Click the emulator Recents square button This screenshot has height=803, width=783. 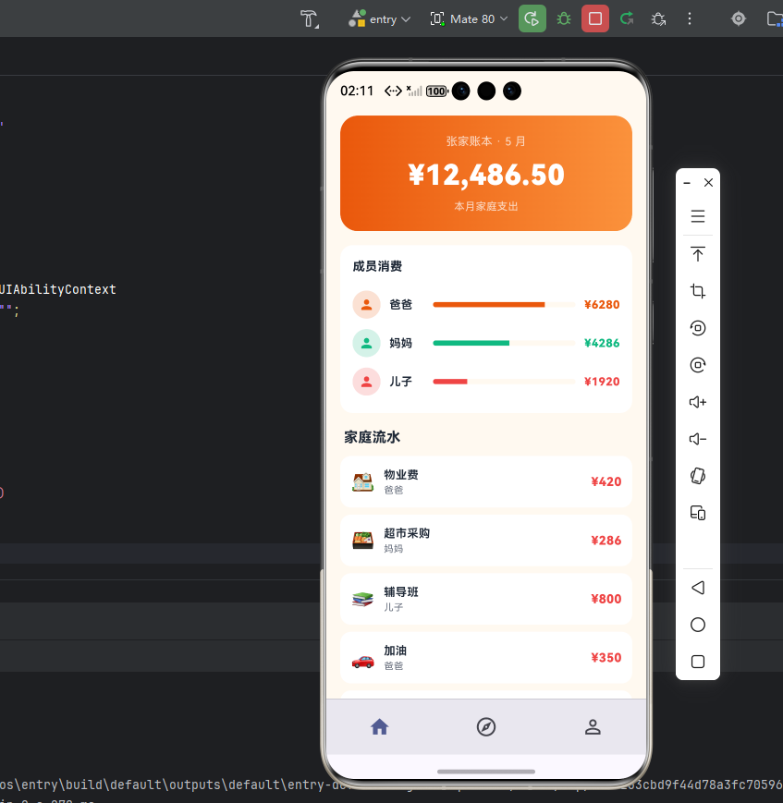(x=697, y=662)
